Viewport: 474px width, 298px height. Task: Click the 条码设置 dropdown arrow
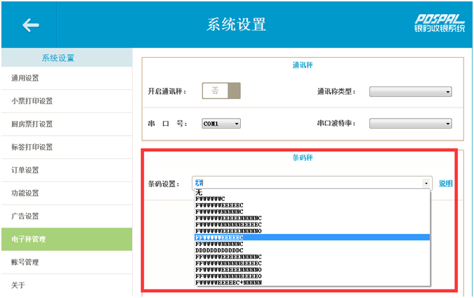click(x=426, y=183)
